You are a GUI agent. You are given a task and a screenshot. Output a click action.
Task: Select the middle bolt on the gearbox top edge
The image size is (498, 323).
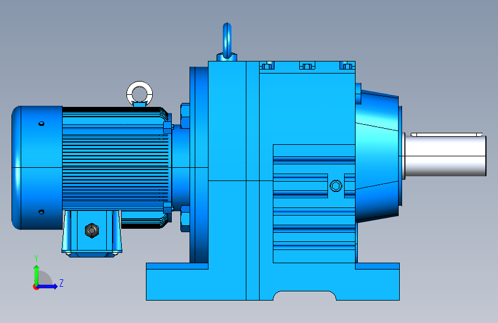[307, 66]
